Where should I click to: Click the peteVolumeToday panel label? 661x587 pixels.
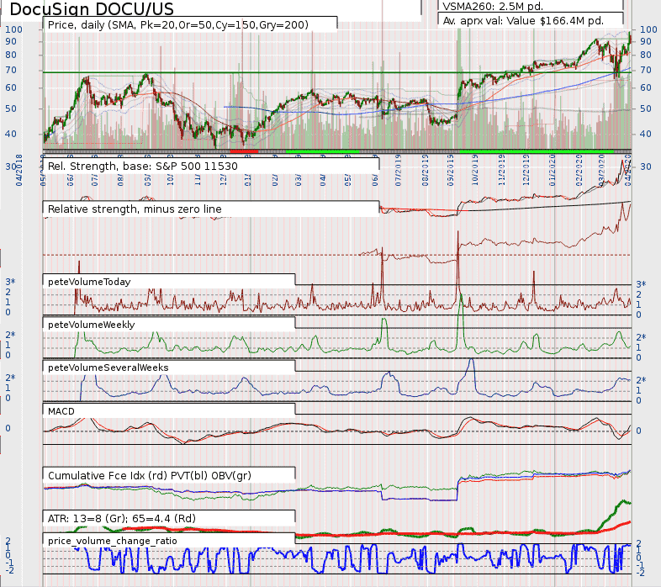89,282
